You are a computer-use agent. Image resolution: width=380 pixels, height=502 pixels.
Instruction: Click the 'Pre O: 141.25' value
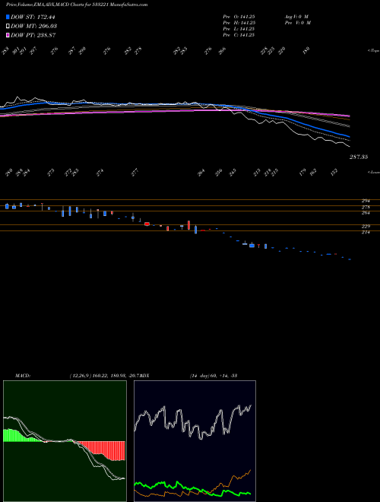(239, 16)
